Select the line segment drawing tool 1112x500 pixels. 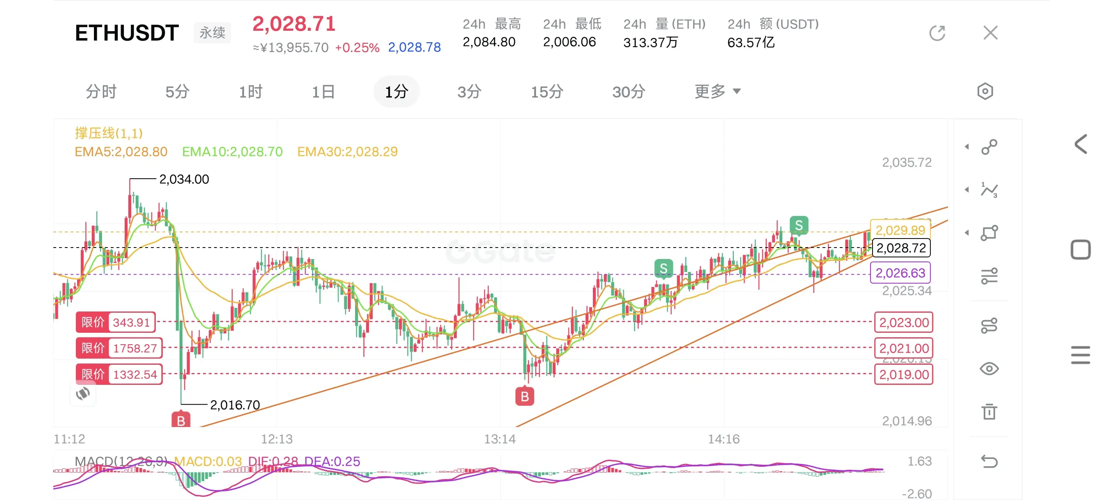tap(989, 147)
